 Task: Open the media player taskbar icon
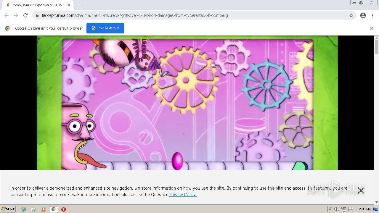[44, 209]
